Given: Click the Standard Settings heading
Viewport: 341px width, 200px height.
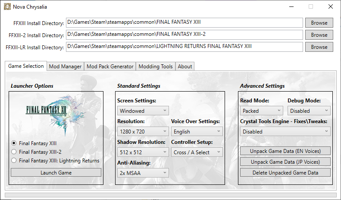Looking at the screenshot, I should pos(139,86).
